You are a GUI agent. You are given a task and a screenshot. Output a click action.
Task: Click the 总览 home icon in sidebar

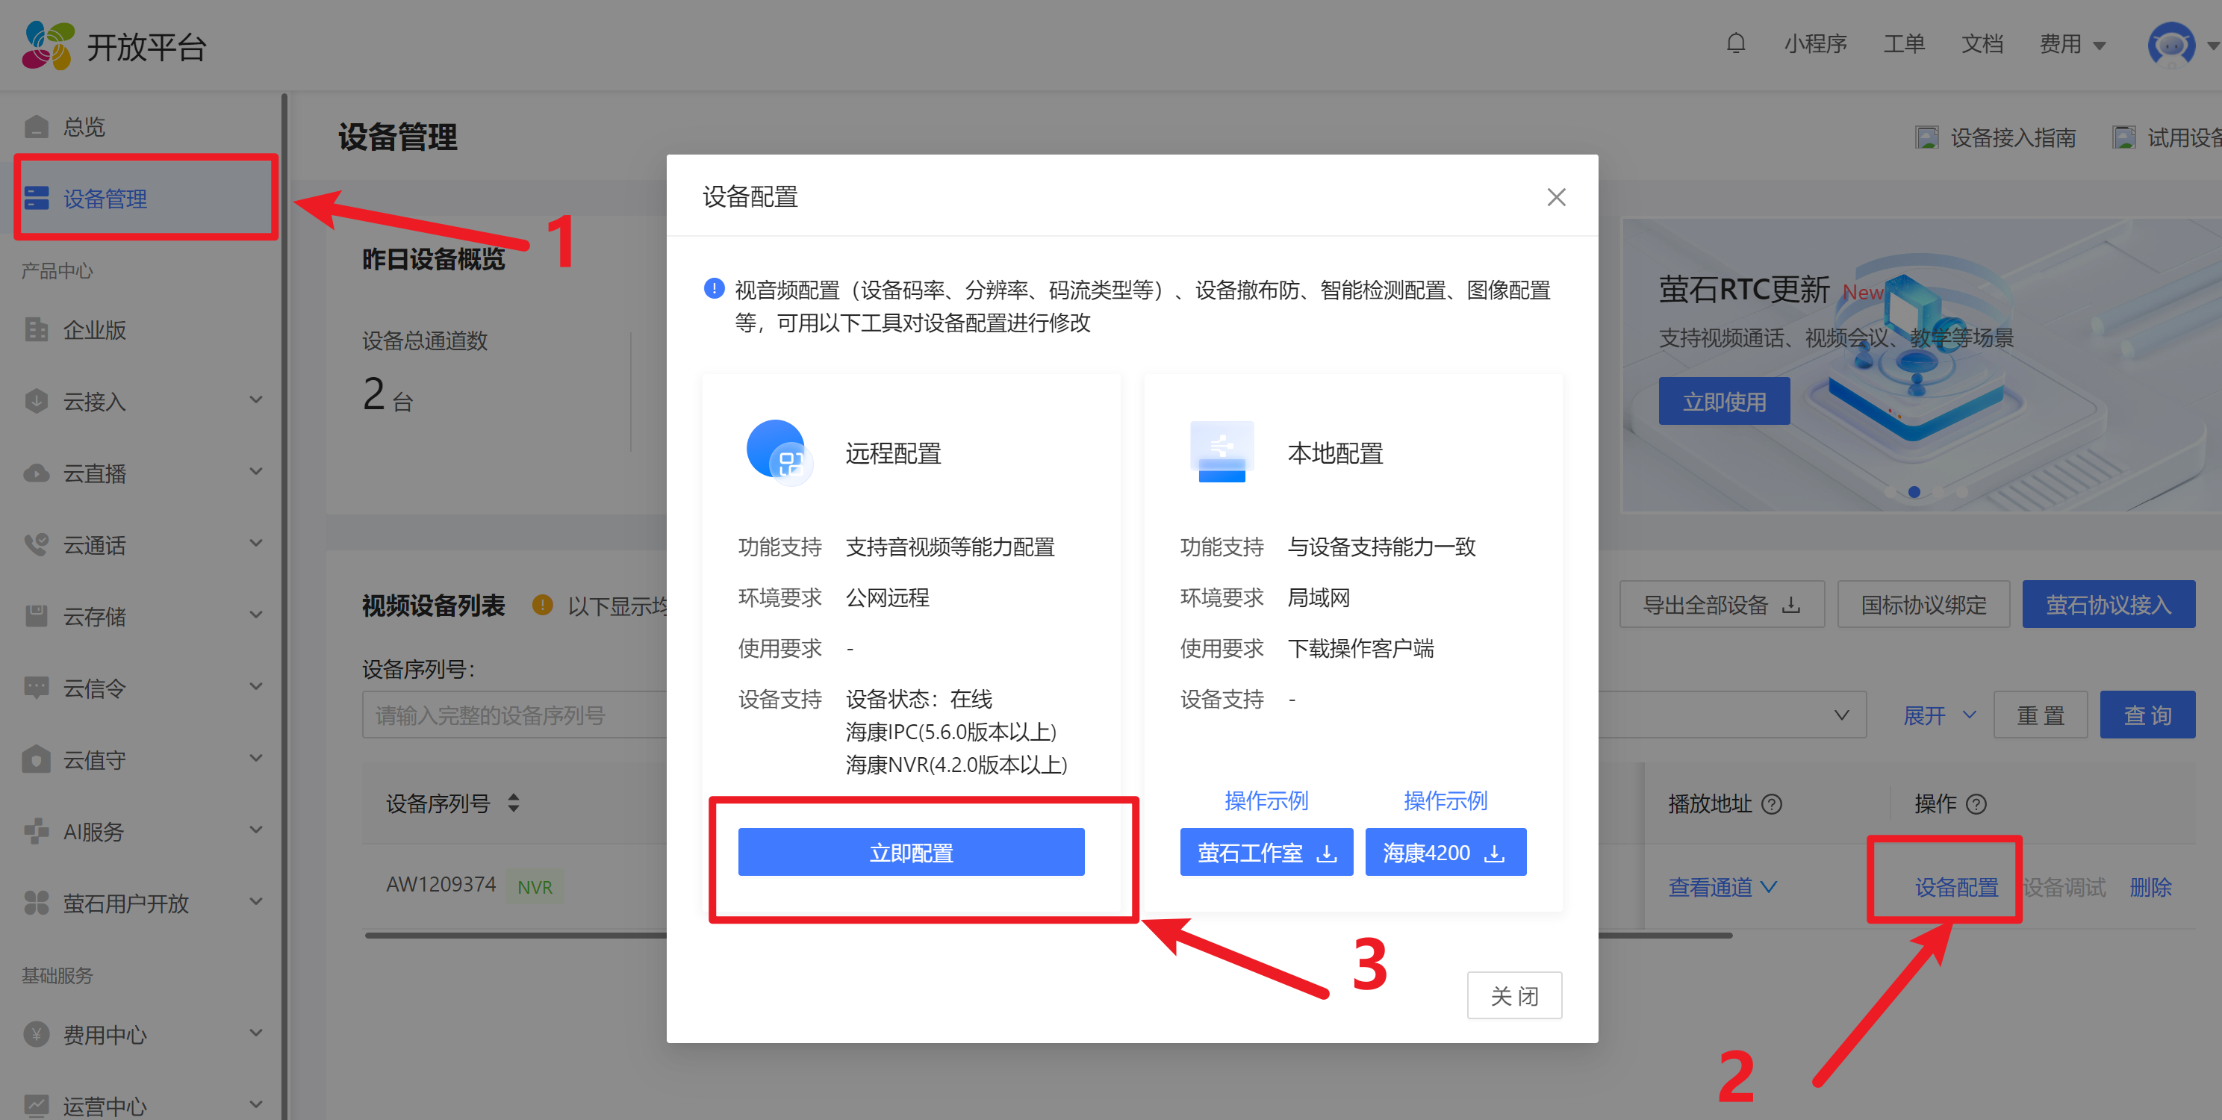coord(37,127)
